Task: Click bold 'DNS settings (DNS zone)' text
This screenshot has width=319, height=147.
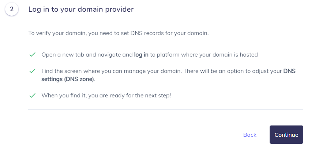Action: point(168,75)
